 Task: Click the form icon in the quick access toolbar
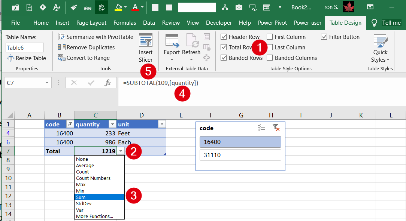pyautogui.click(x=266, y=7)
